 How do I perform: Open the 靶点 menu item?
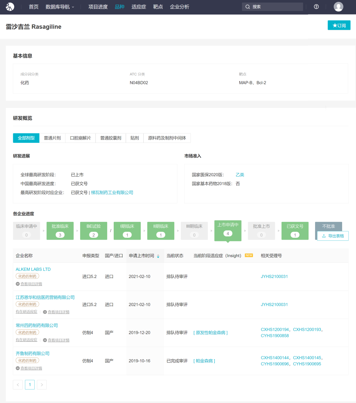click(x=158, y=7)
